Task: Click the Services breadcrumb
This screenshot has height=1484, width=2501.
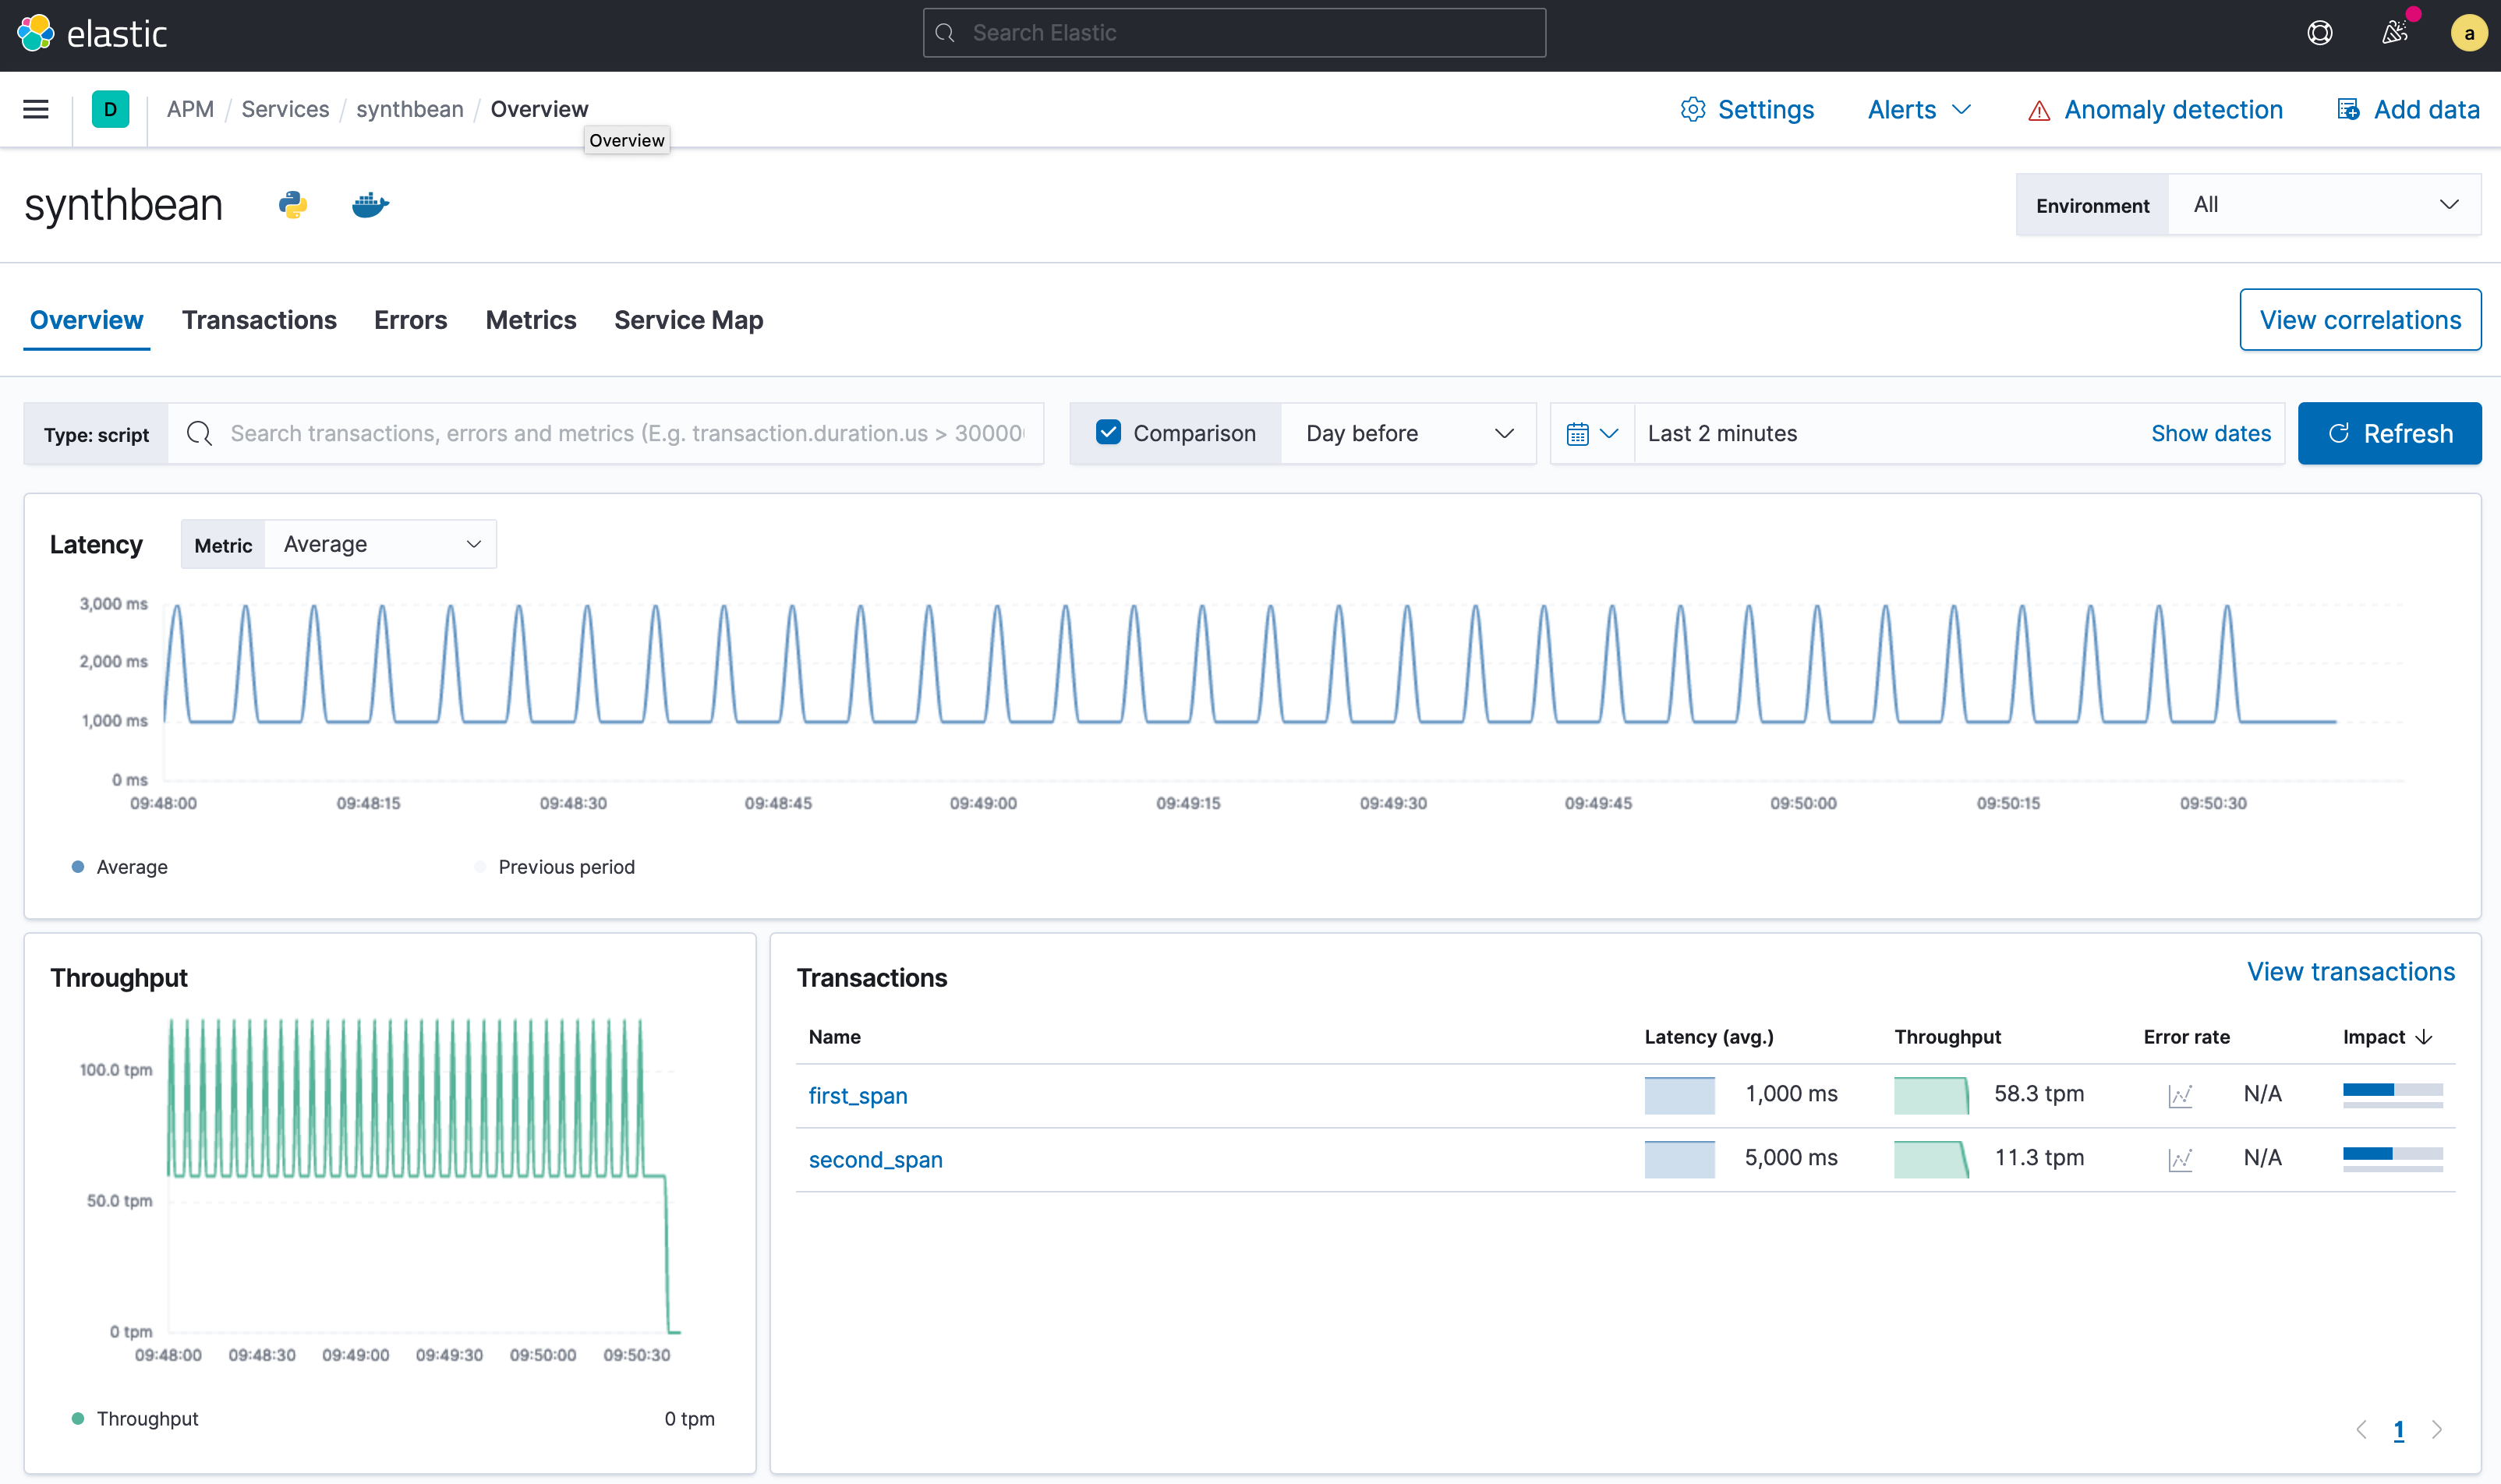Action: click(285, 109)
